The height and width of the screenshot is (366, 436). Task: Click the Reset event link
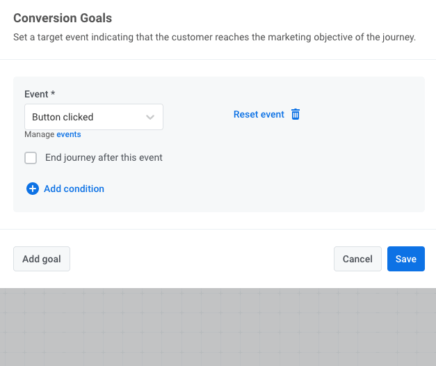coord(259,115)
